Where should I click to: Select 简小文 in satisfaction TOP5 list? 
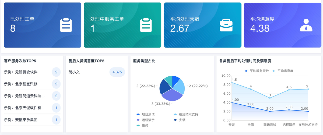(x=74, y=72)
